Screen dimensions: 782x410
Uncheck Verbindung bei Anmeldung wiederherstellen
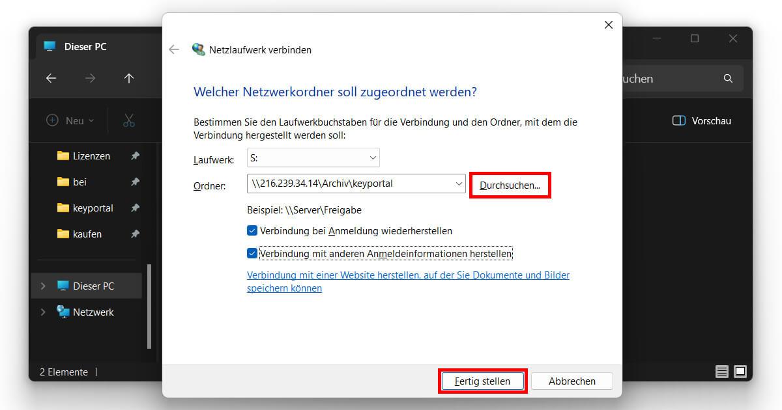point(252,230)
